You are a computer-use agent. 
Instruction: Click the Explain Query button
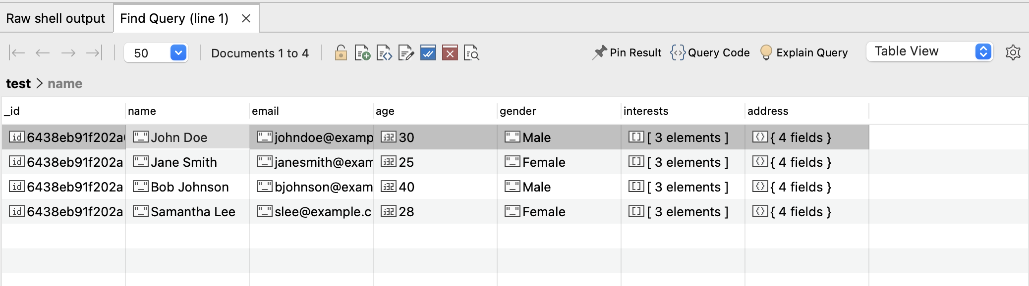tap(804, 52)
